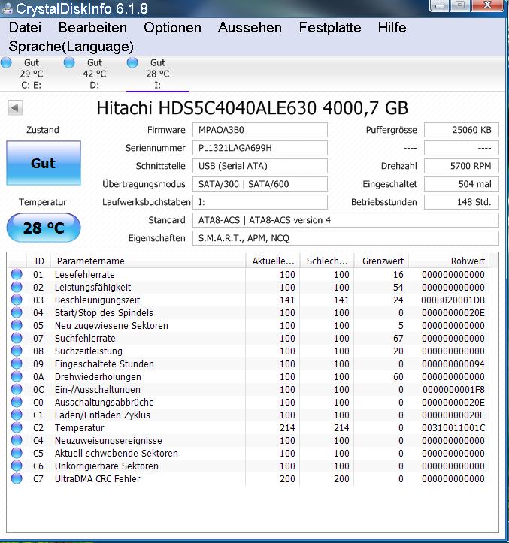
Task: Select the Neuzuweisungsereignisse parameter name
Action: (108, 441)
